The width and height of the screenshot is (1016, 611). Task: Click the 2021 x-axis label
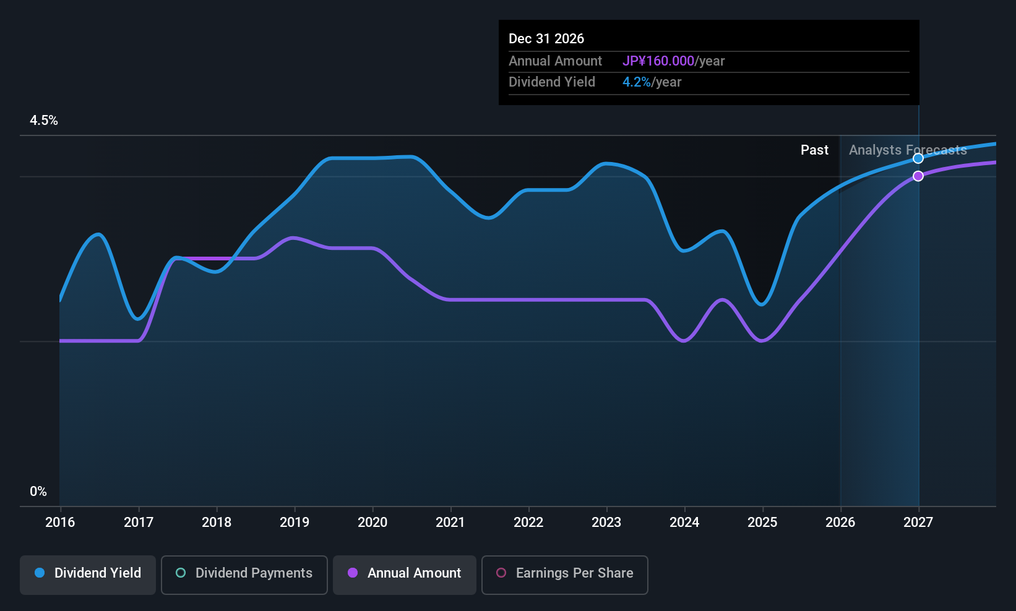[450, 523]
